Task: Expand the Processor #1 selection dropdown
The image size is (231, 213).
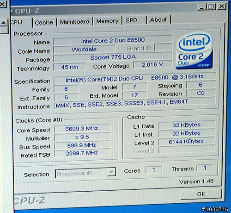Action: click(x=111, y=172)
